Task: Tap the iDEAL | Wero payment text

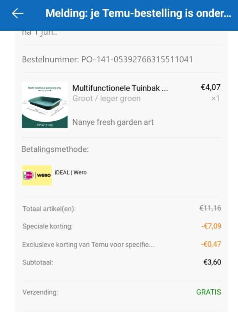Action: click(71, 172)
